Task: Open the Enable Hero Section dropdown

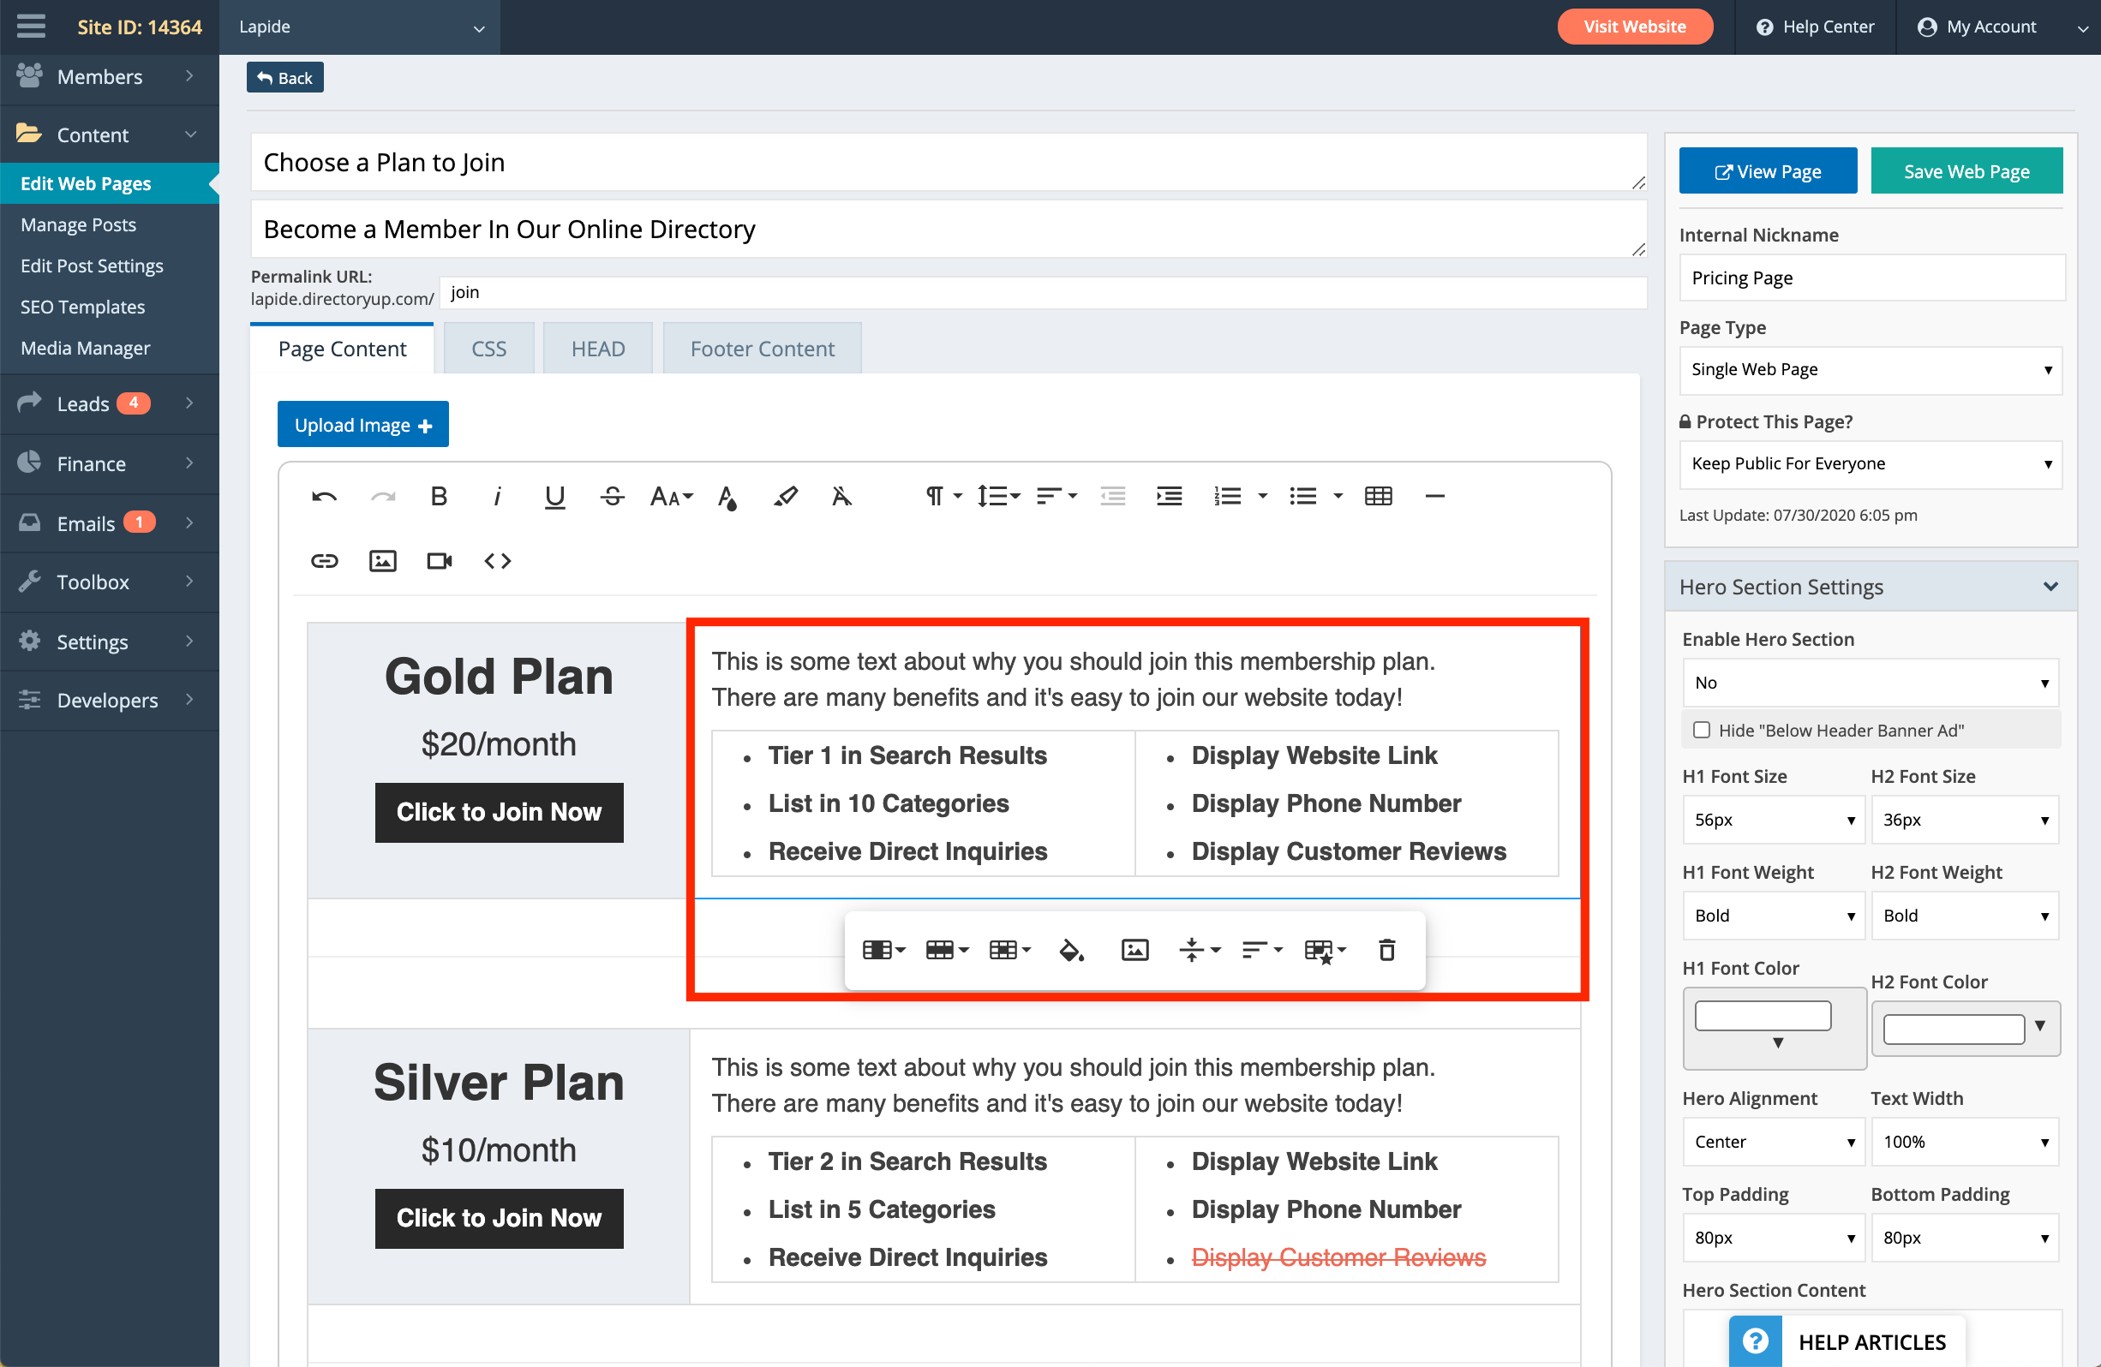Action: coord(1869,682)
